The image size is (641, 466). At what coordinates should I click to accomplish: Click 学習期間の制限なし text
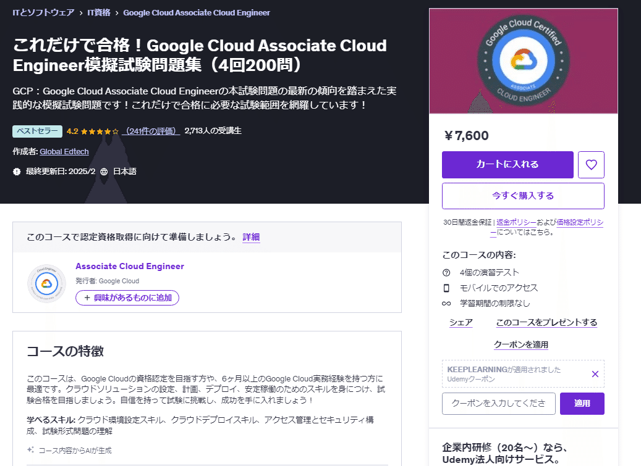pyautogui.click(x=495, y=304)
